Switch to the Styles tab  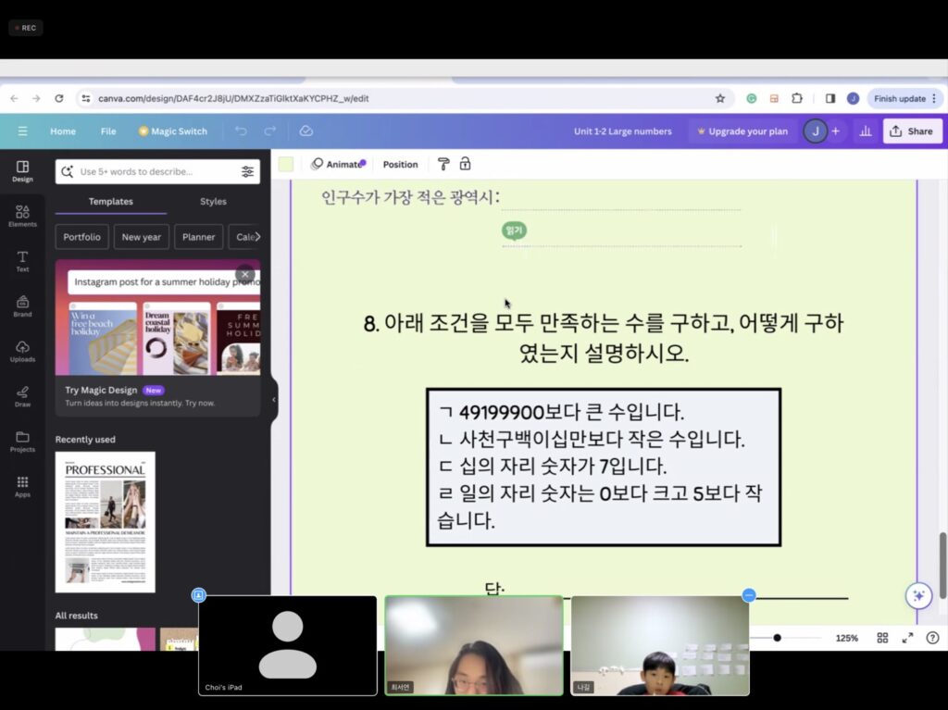214,202
